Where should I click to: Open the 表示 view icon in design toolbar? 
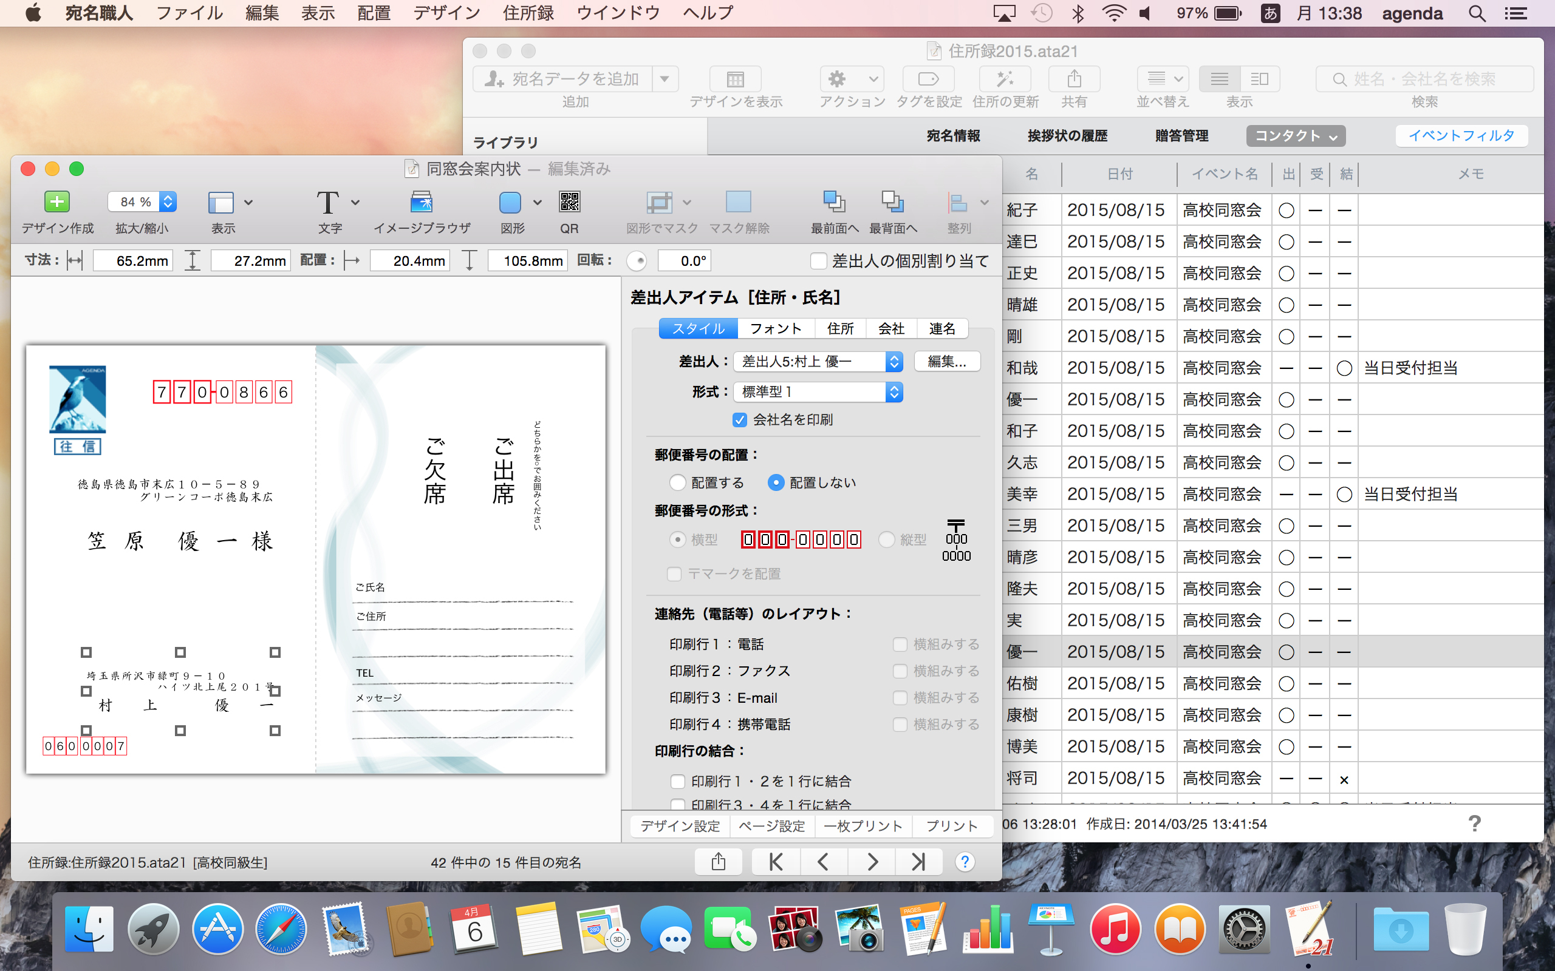[221, 202]
